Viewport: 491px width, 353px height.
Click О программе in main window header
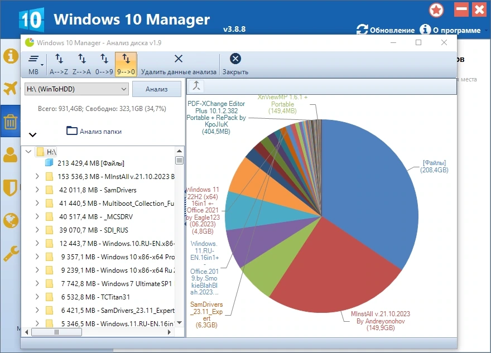point(450,30)
